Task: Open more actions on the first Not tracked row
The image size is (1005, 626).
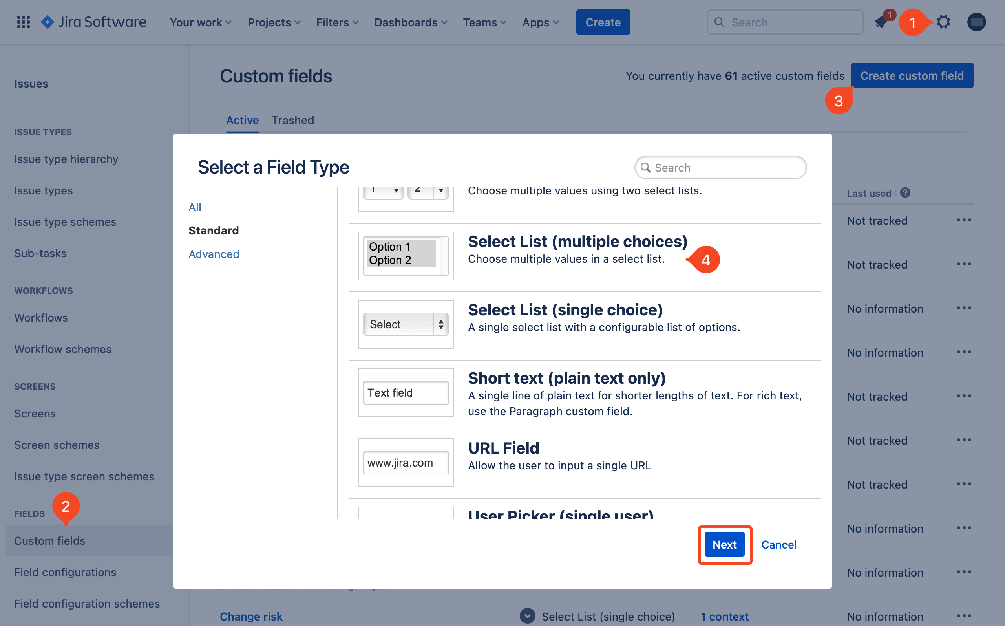Action: tap(964, 220)
